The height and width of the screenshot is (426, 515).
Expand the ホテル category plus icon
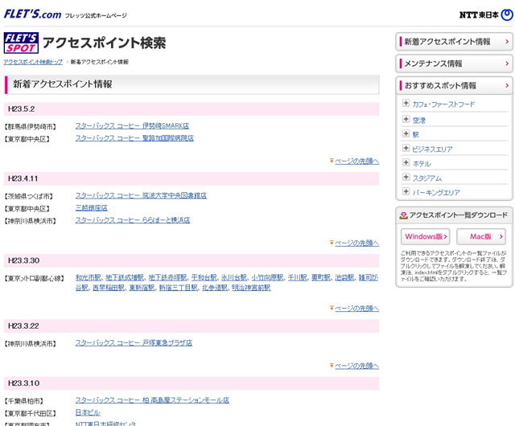coord(406,162)
